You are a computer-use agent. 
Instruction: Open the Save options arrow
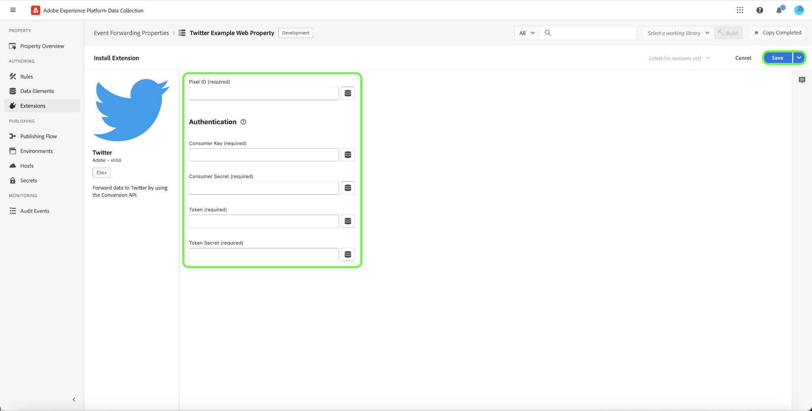[x=799, y=58]
